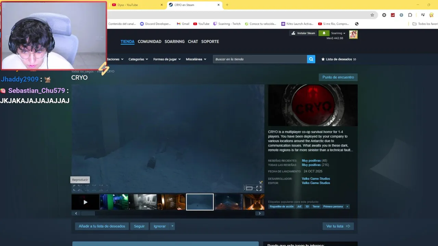Click the Roguelike de acción tag
Screen dimensions: 438x246
[x=282, y=206]
